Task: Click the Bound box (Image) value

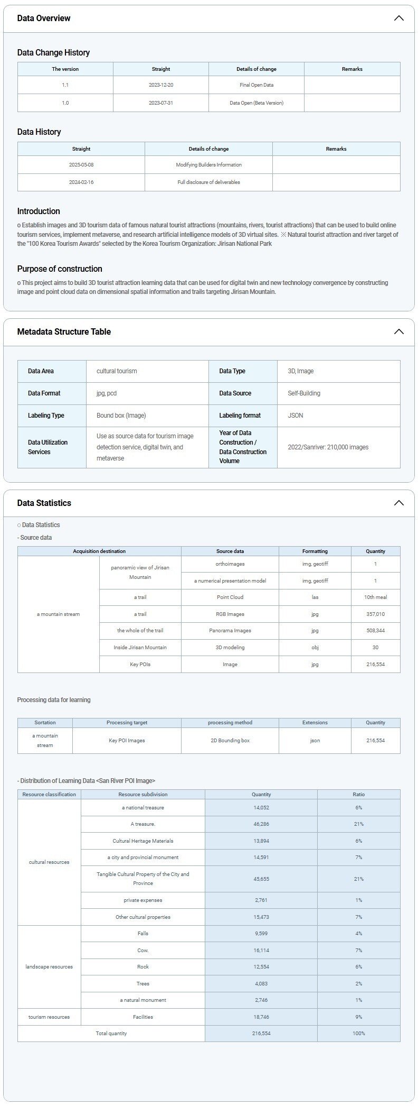Action: pos(121,416)
